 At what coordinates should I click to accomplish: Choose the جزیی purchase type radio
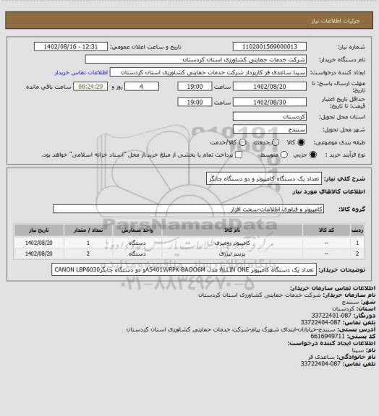coord(313,155)
